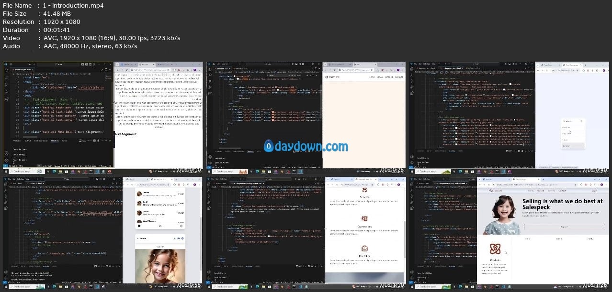Viewport: 612px width, 292px height.
Task: Click the Contacts nav link in the 00:00:25 frame
Action: 399,77
